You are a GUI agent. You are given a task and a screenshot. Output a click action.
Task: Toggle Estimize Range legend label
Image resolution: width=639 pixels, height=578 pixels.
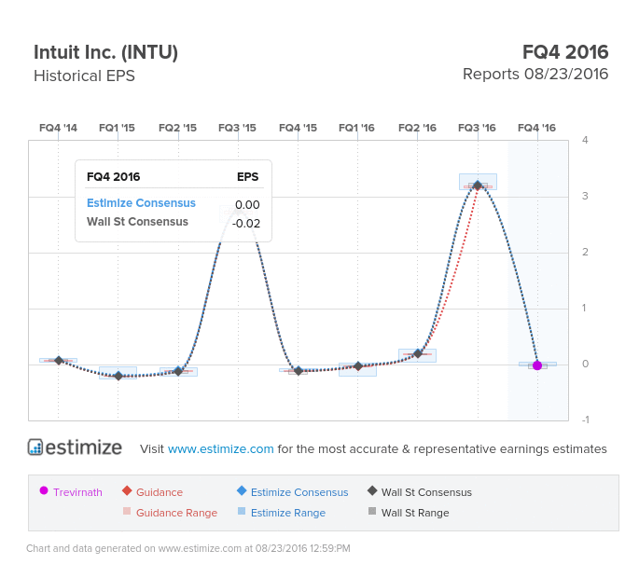(288, 513)
